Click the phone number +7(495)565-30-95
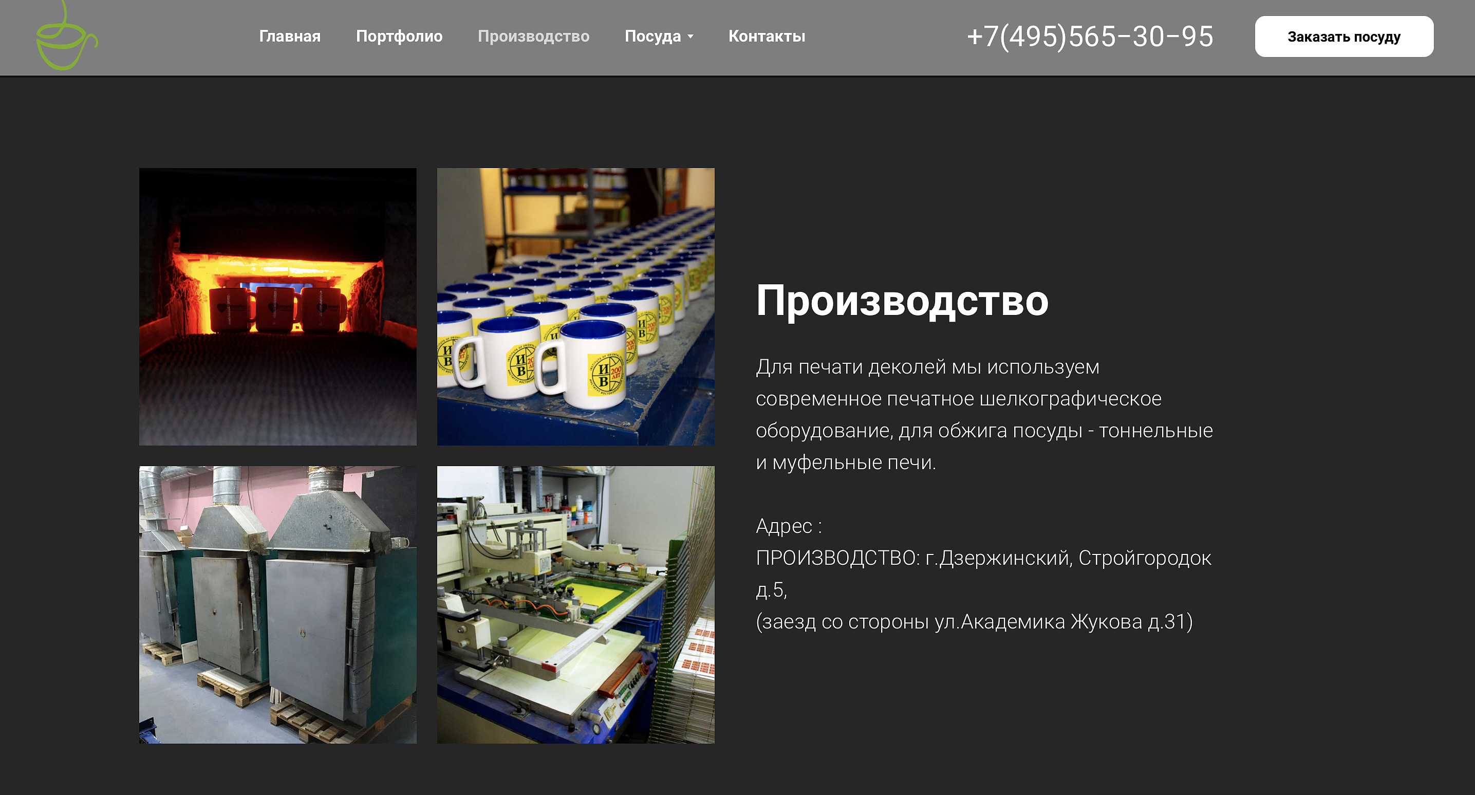The width and height of the screenshot is (1475, 795). pos(1090,36)
